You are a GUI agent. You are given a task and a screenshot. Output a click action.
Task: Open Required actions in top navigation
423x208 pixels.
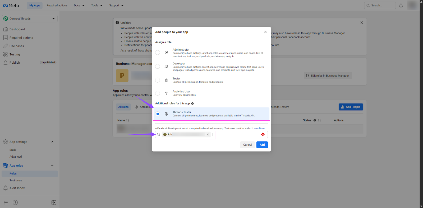click(57, 6)
